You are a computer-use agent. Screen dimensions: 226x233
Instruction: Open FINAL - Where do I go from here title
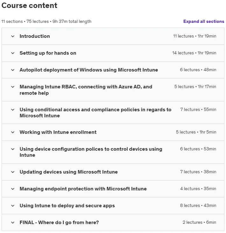(59, 223)
